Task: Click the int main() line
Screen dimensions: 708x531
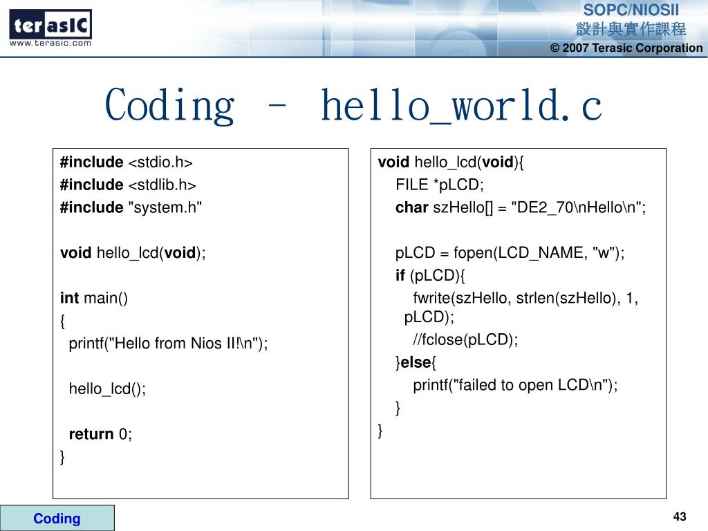Action: coord(94,298)
